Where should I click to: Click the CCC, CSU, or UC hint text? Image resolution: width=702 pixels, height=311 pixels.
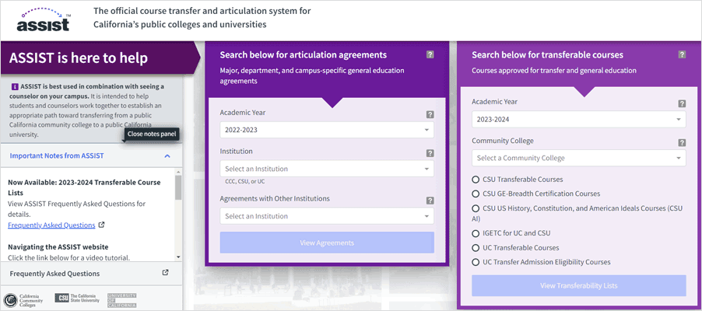[245, 182]
